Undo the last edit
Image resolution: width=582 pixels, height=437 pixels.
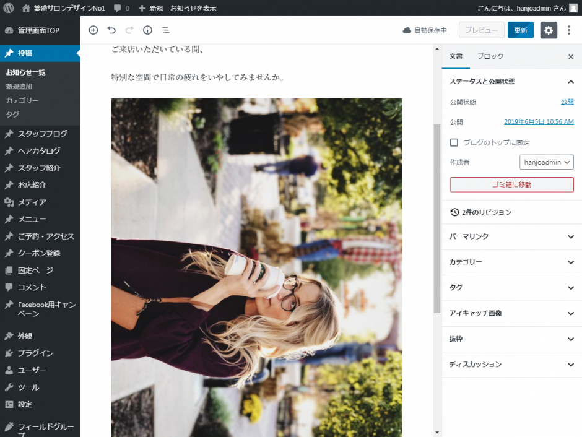[111, 30]
